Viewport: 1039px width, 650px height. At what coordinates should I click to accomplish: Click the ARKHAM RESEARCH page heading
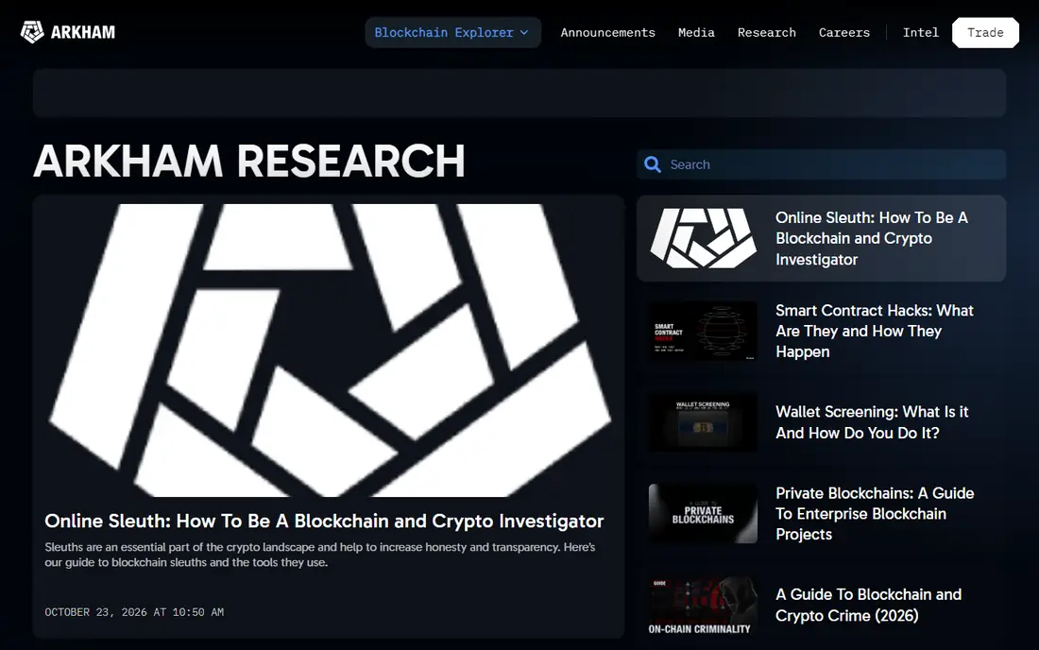pos(249,161)
